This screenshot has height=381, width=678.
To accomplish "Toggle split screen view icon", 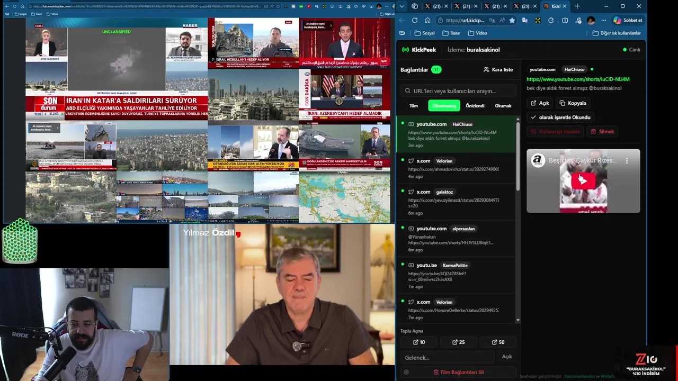I will [565, 20].
